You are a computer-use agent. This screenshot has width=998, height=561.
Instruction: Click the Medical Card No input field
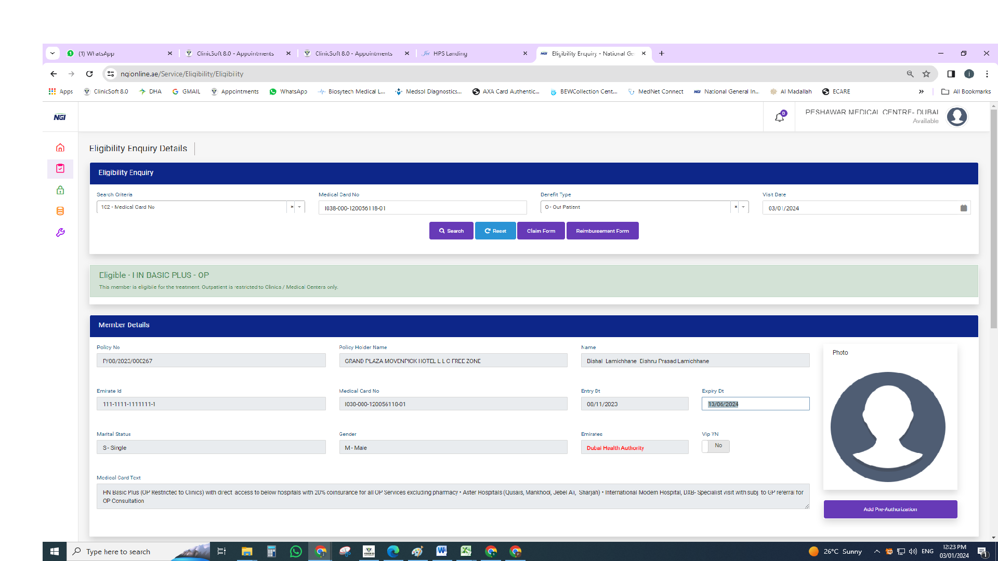tap(422, 208)
